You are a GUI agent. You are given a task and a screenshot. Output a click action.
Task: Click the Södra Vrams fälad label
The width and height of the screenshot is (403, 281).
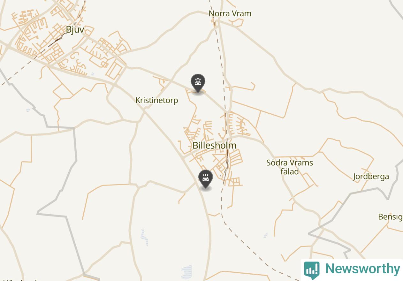290,167
